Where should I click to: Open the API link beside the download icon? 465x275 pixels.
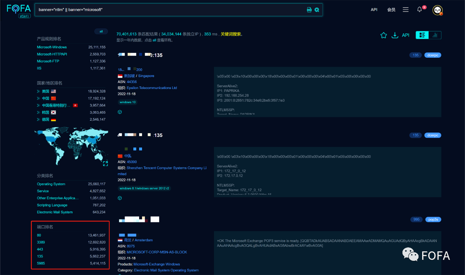405,35
